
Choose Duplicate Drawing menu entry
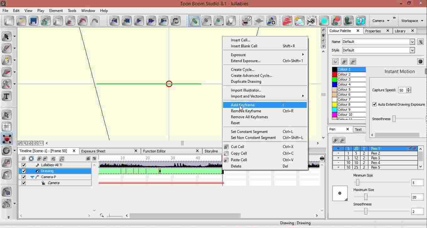[265, 82]
